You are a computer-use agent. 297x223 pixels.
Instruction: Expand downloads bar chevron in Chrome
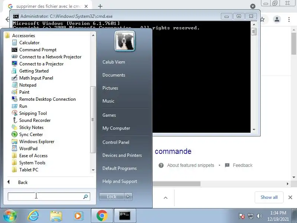[x=166, y=198]
